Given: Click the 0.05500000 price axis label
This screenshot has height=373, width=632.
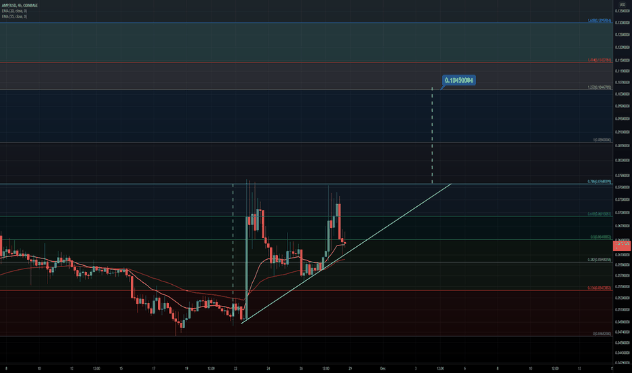Looking at the screenshot, I should (x=623, y=286).
